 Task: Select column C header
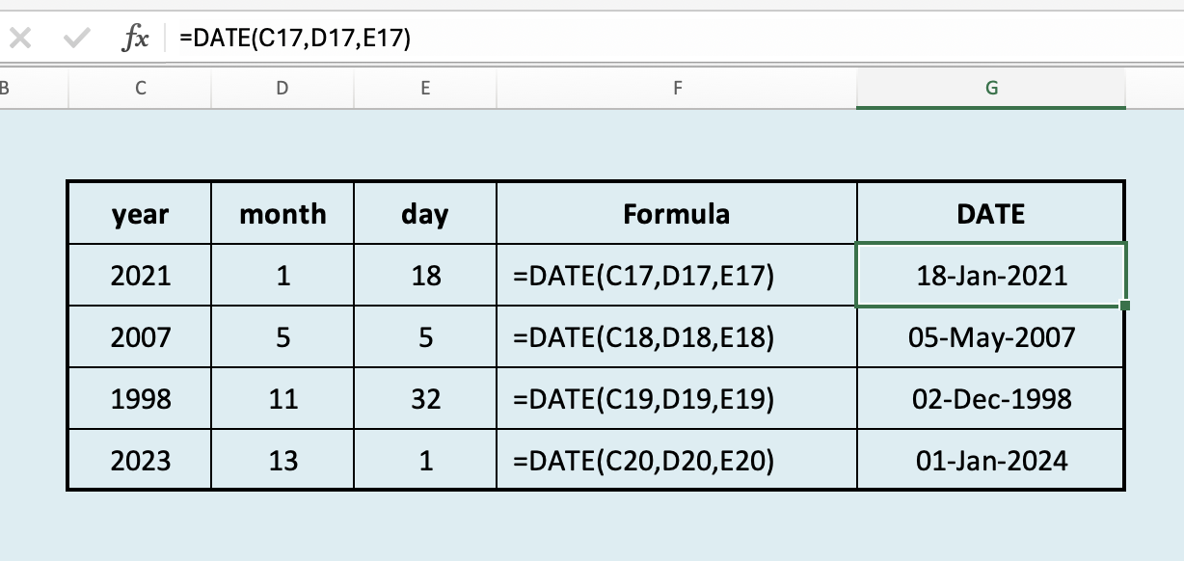[x=141, y=88]
